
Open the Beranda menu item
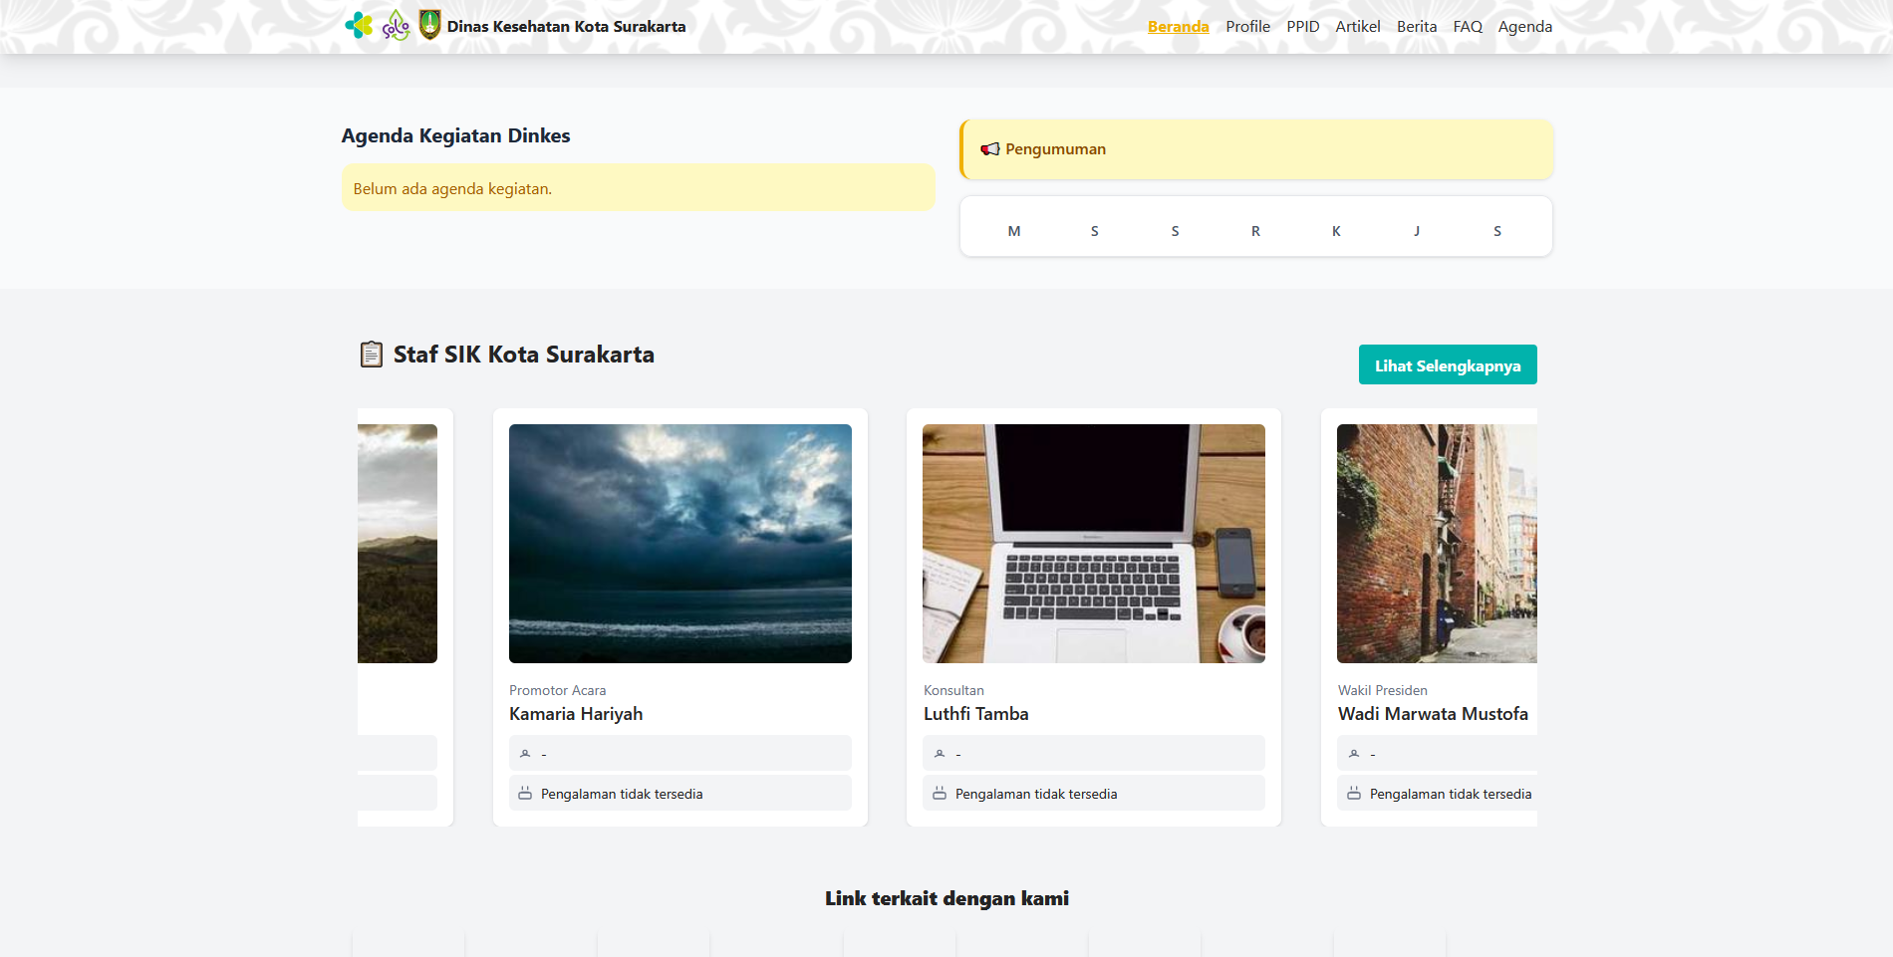coord(1178,27)
